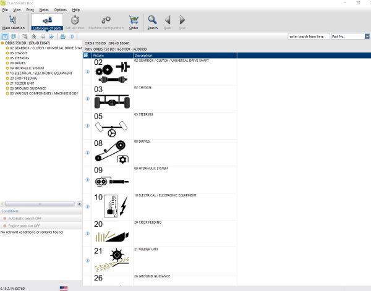371x291 pixels.
Task: Open the Order shopping cart
Action: [134, 23]
